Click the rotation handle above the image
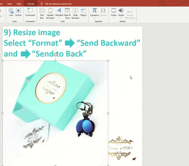 [56, 54]
